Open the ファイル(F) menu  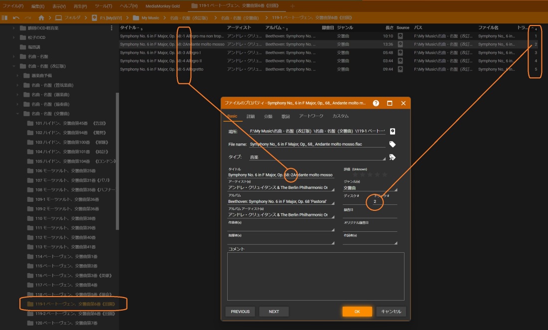13,6
